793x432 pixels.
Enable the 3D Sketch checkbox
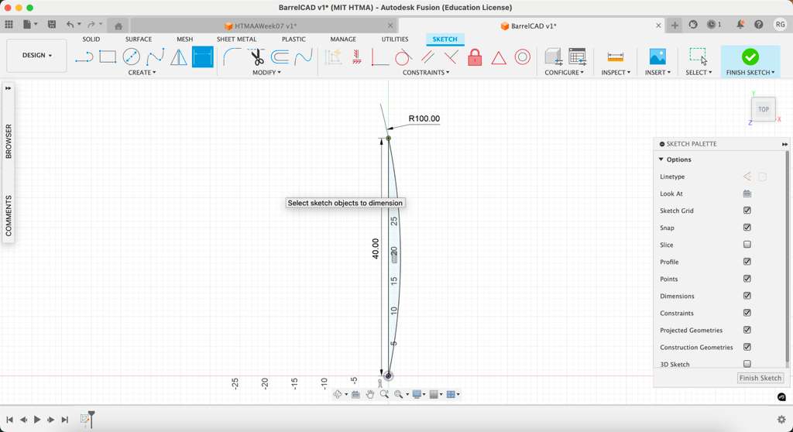[x=747, y=364]
